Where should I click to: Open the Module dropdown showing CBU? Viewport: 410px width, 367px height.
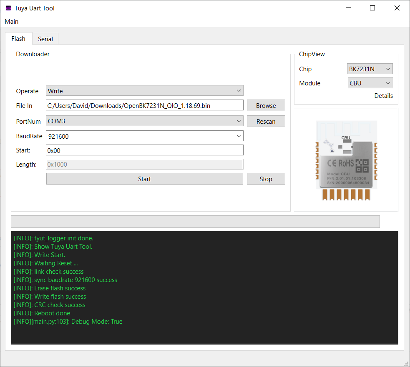coord(370,83)
